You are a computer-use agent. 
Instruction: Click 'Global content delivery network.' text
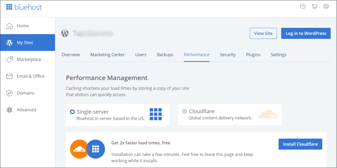pyautogui.click(x=220, y=118)
